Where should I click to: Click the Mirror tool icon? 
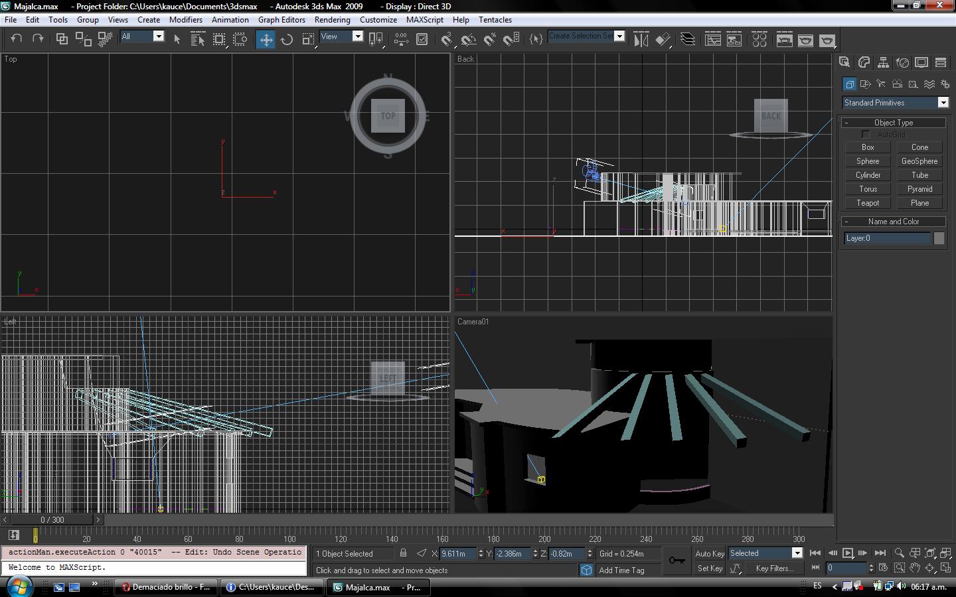(x=641, y=40)
